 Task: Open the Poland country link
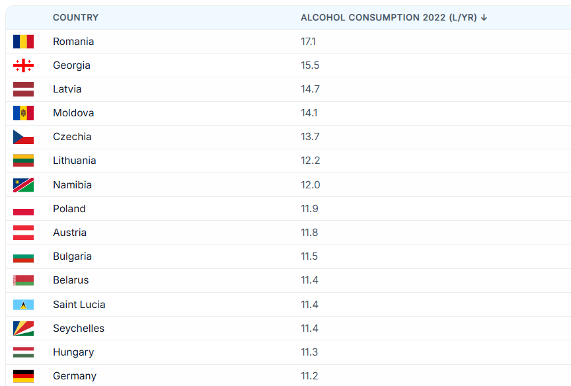click(x=69, y=209)
